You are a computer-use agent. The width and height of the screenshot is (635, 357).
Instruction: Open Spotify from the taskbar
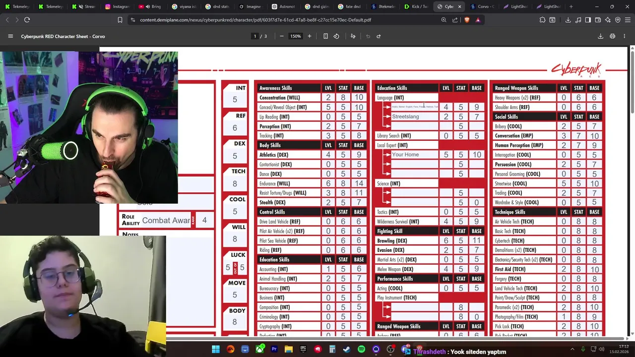click(361, 349)
